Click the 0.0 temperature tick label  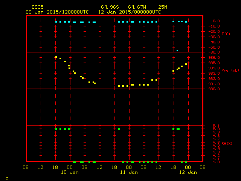(x=216, y=21)
